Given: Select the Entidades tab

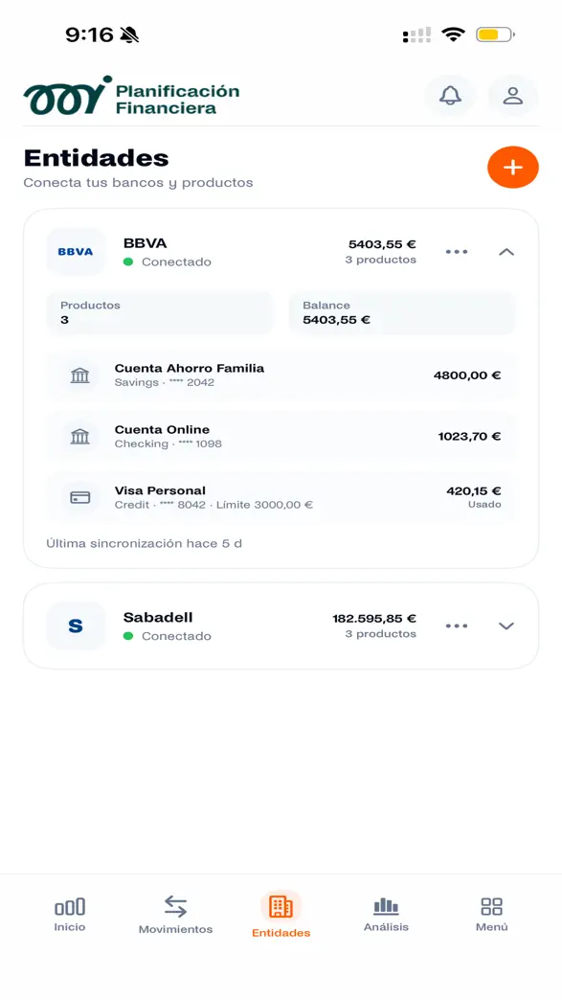Looking at the screenshot, I should click(x=281, y=915).
